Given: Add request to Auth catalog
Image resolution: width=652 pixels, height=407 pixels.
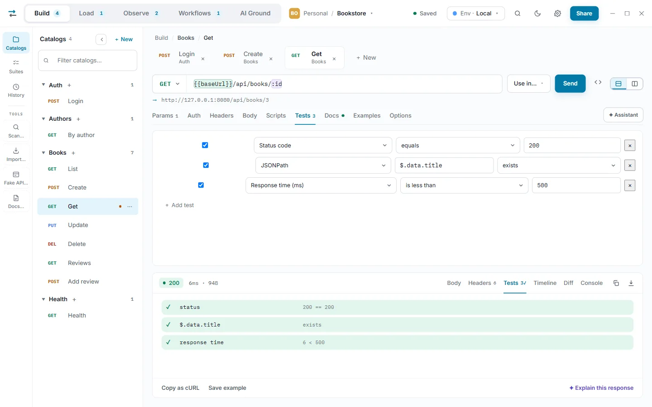Looking at the screenshot, I should coord(69,85).
